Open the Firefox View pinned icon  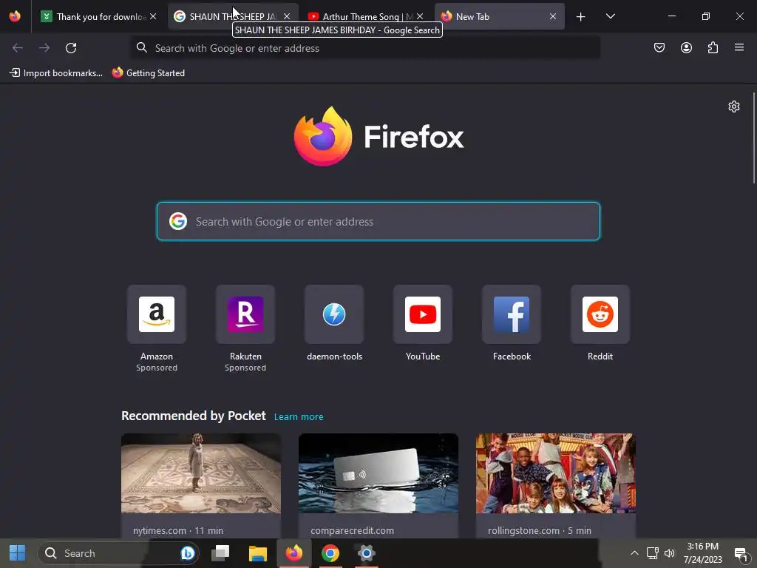pyautogui.click(x=15, y=16)
